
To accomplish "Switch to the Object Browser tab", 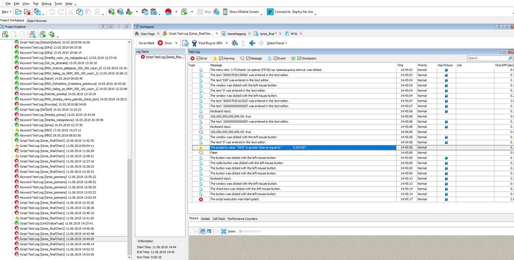I will pyautogui.click(x=37, y=21).
